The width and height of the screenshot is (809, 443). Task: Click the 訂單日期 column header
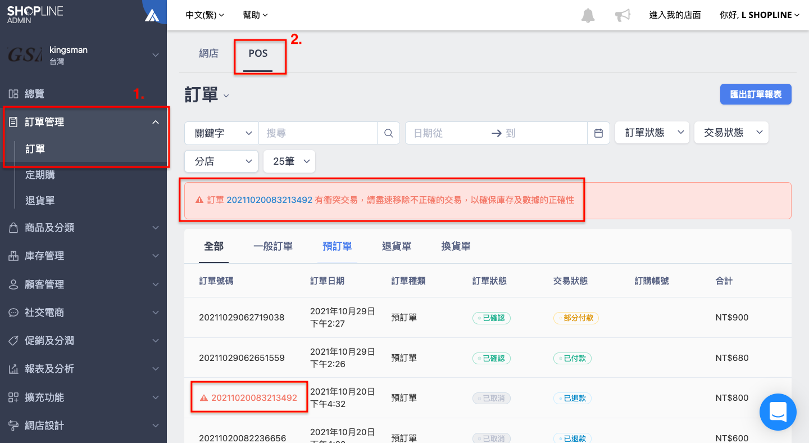click(327, 281)
